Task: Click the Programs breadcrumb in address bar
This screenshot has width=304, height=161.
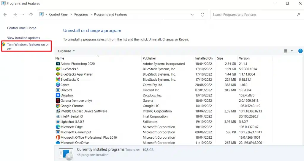Action: [x=81, y=15]
